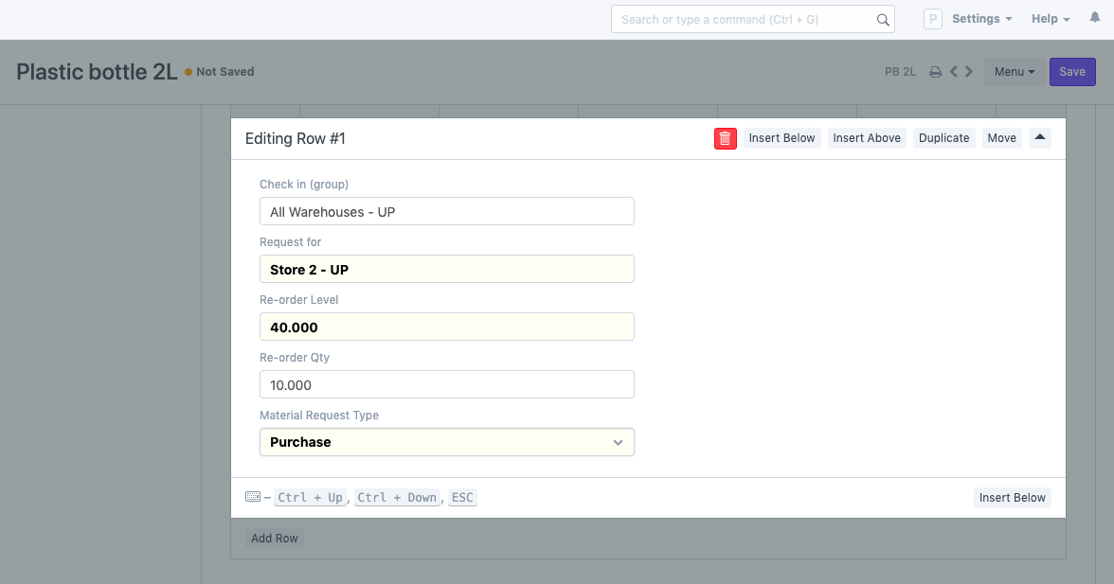Viewport: 1114px width, 584px height.
Task: Click Add Row below the table
Action: tap(275, 539)
